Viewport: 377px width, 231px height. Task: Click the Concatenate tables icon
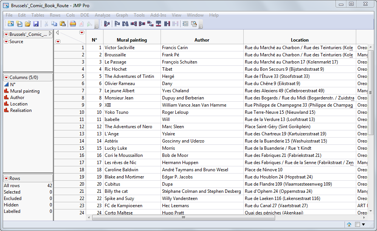pos(158,23)
